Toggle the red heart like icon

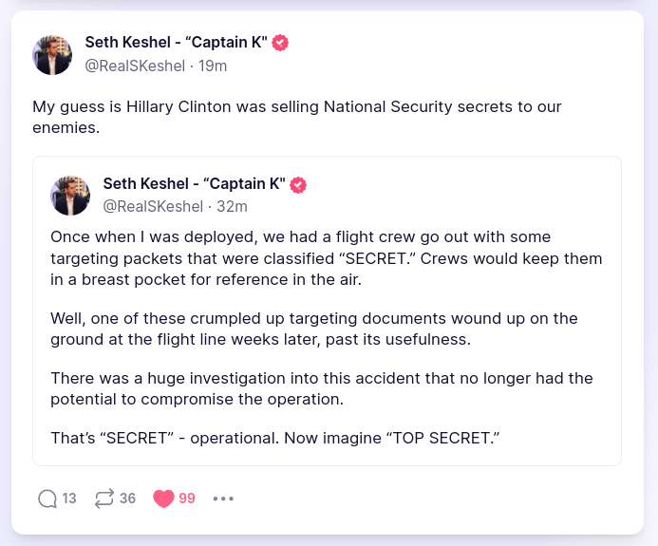pos(163,499)
